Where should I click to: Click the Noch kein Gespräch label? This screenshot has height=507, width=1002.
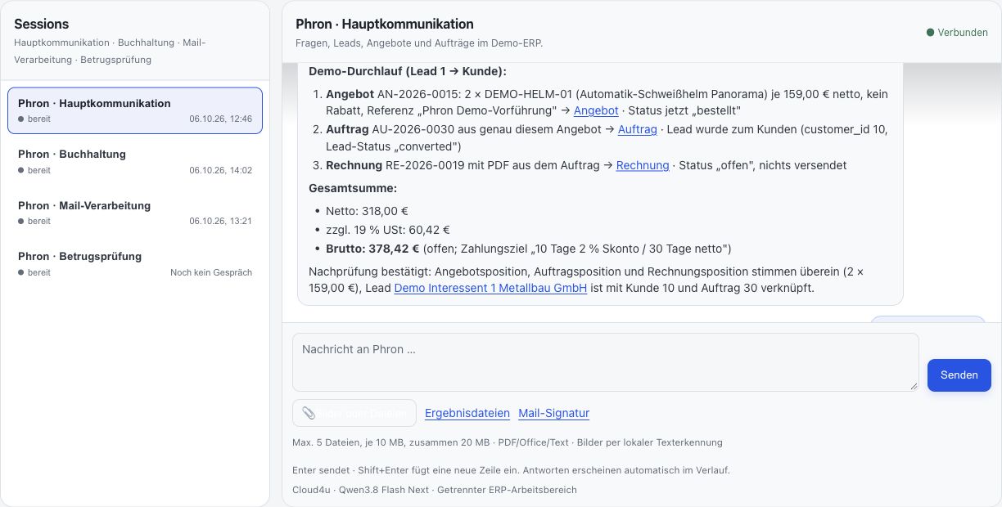211,272
